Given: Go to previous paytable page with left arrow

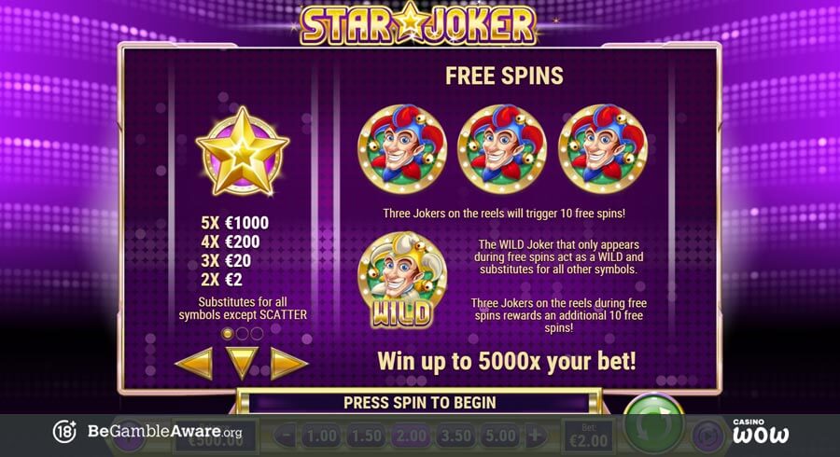Looking at the screenshot, I should point(194,364).
